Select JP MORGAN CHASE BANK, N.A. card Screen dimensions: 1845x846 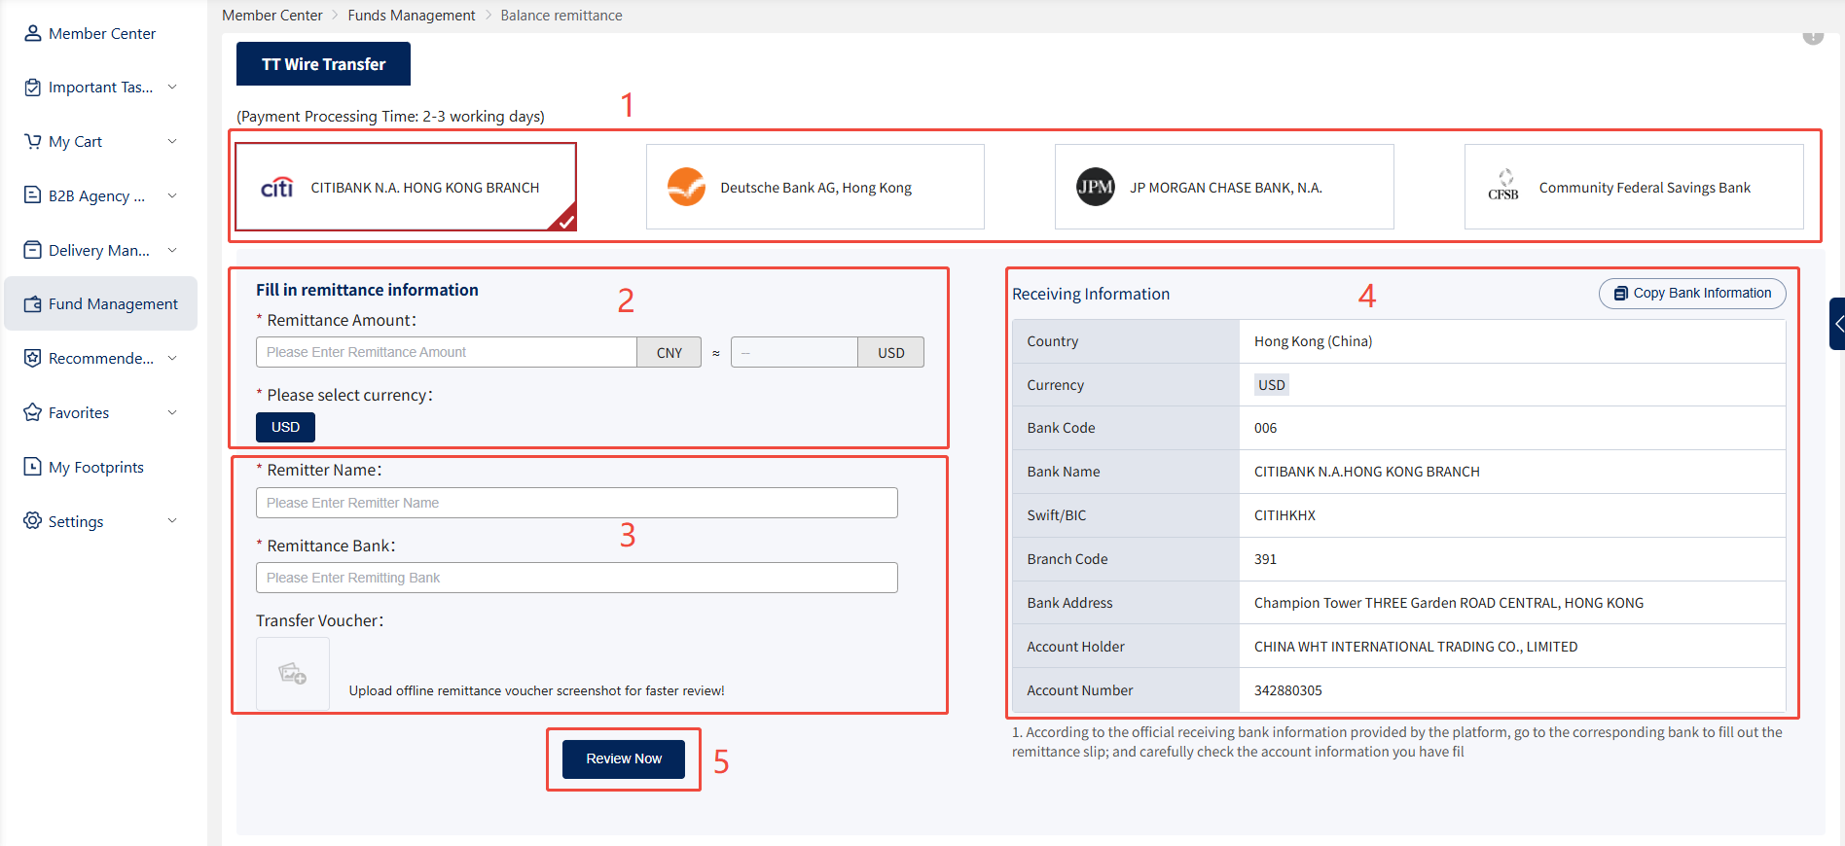1224,187
